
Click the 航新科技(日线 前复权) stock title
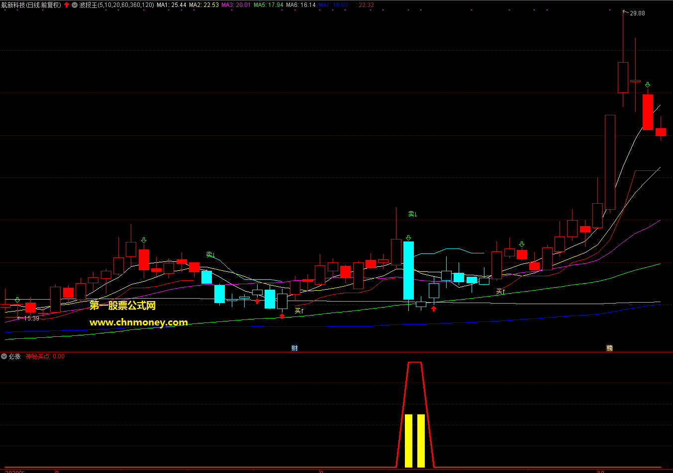click(31, 5)
